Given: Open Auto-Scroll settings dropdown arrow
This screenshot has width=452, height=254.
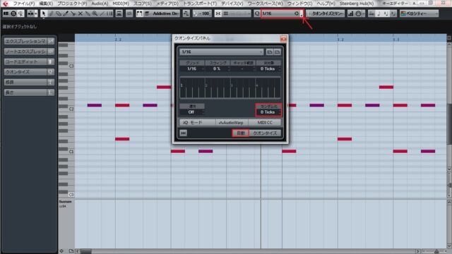Looking at the screenshot, I should (36, 13).
